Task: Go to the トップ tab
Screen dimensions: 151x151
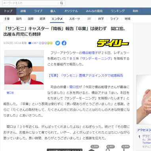Action: 8,11
